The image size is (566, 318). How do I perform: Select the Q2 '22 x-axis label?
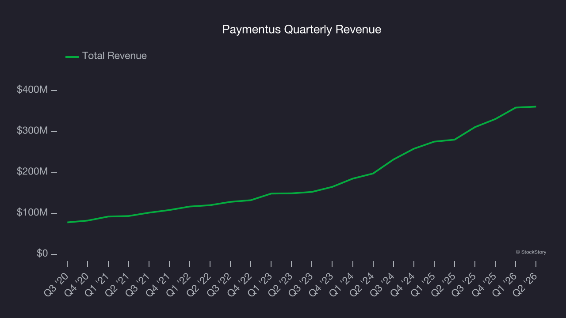[199, 284]
